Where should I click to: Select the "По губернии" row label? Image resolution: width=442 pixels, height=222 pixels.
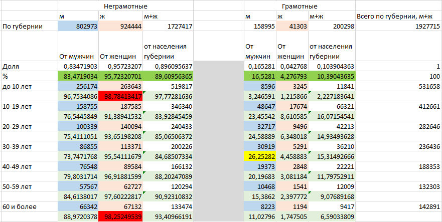click(22, 27)
